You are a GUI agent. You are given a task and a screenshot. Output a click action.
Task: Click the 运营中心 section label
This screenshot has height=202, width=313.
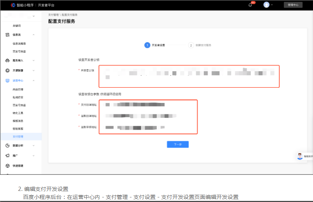tap(18, 81)
